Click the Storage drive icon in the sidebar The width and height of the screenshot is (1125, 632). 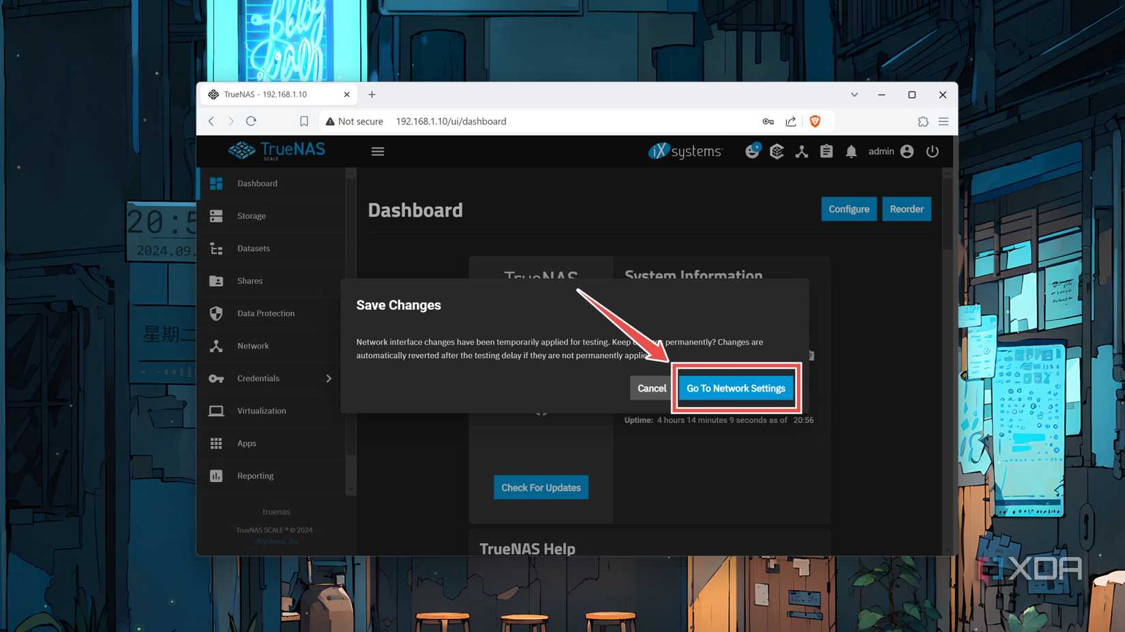click(216, 216)
